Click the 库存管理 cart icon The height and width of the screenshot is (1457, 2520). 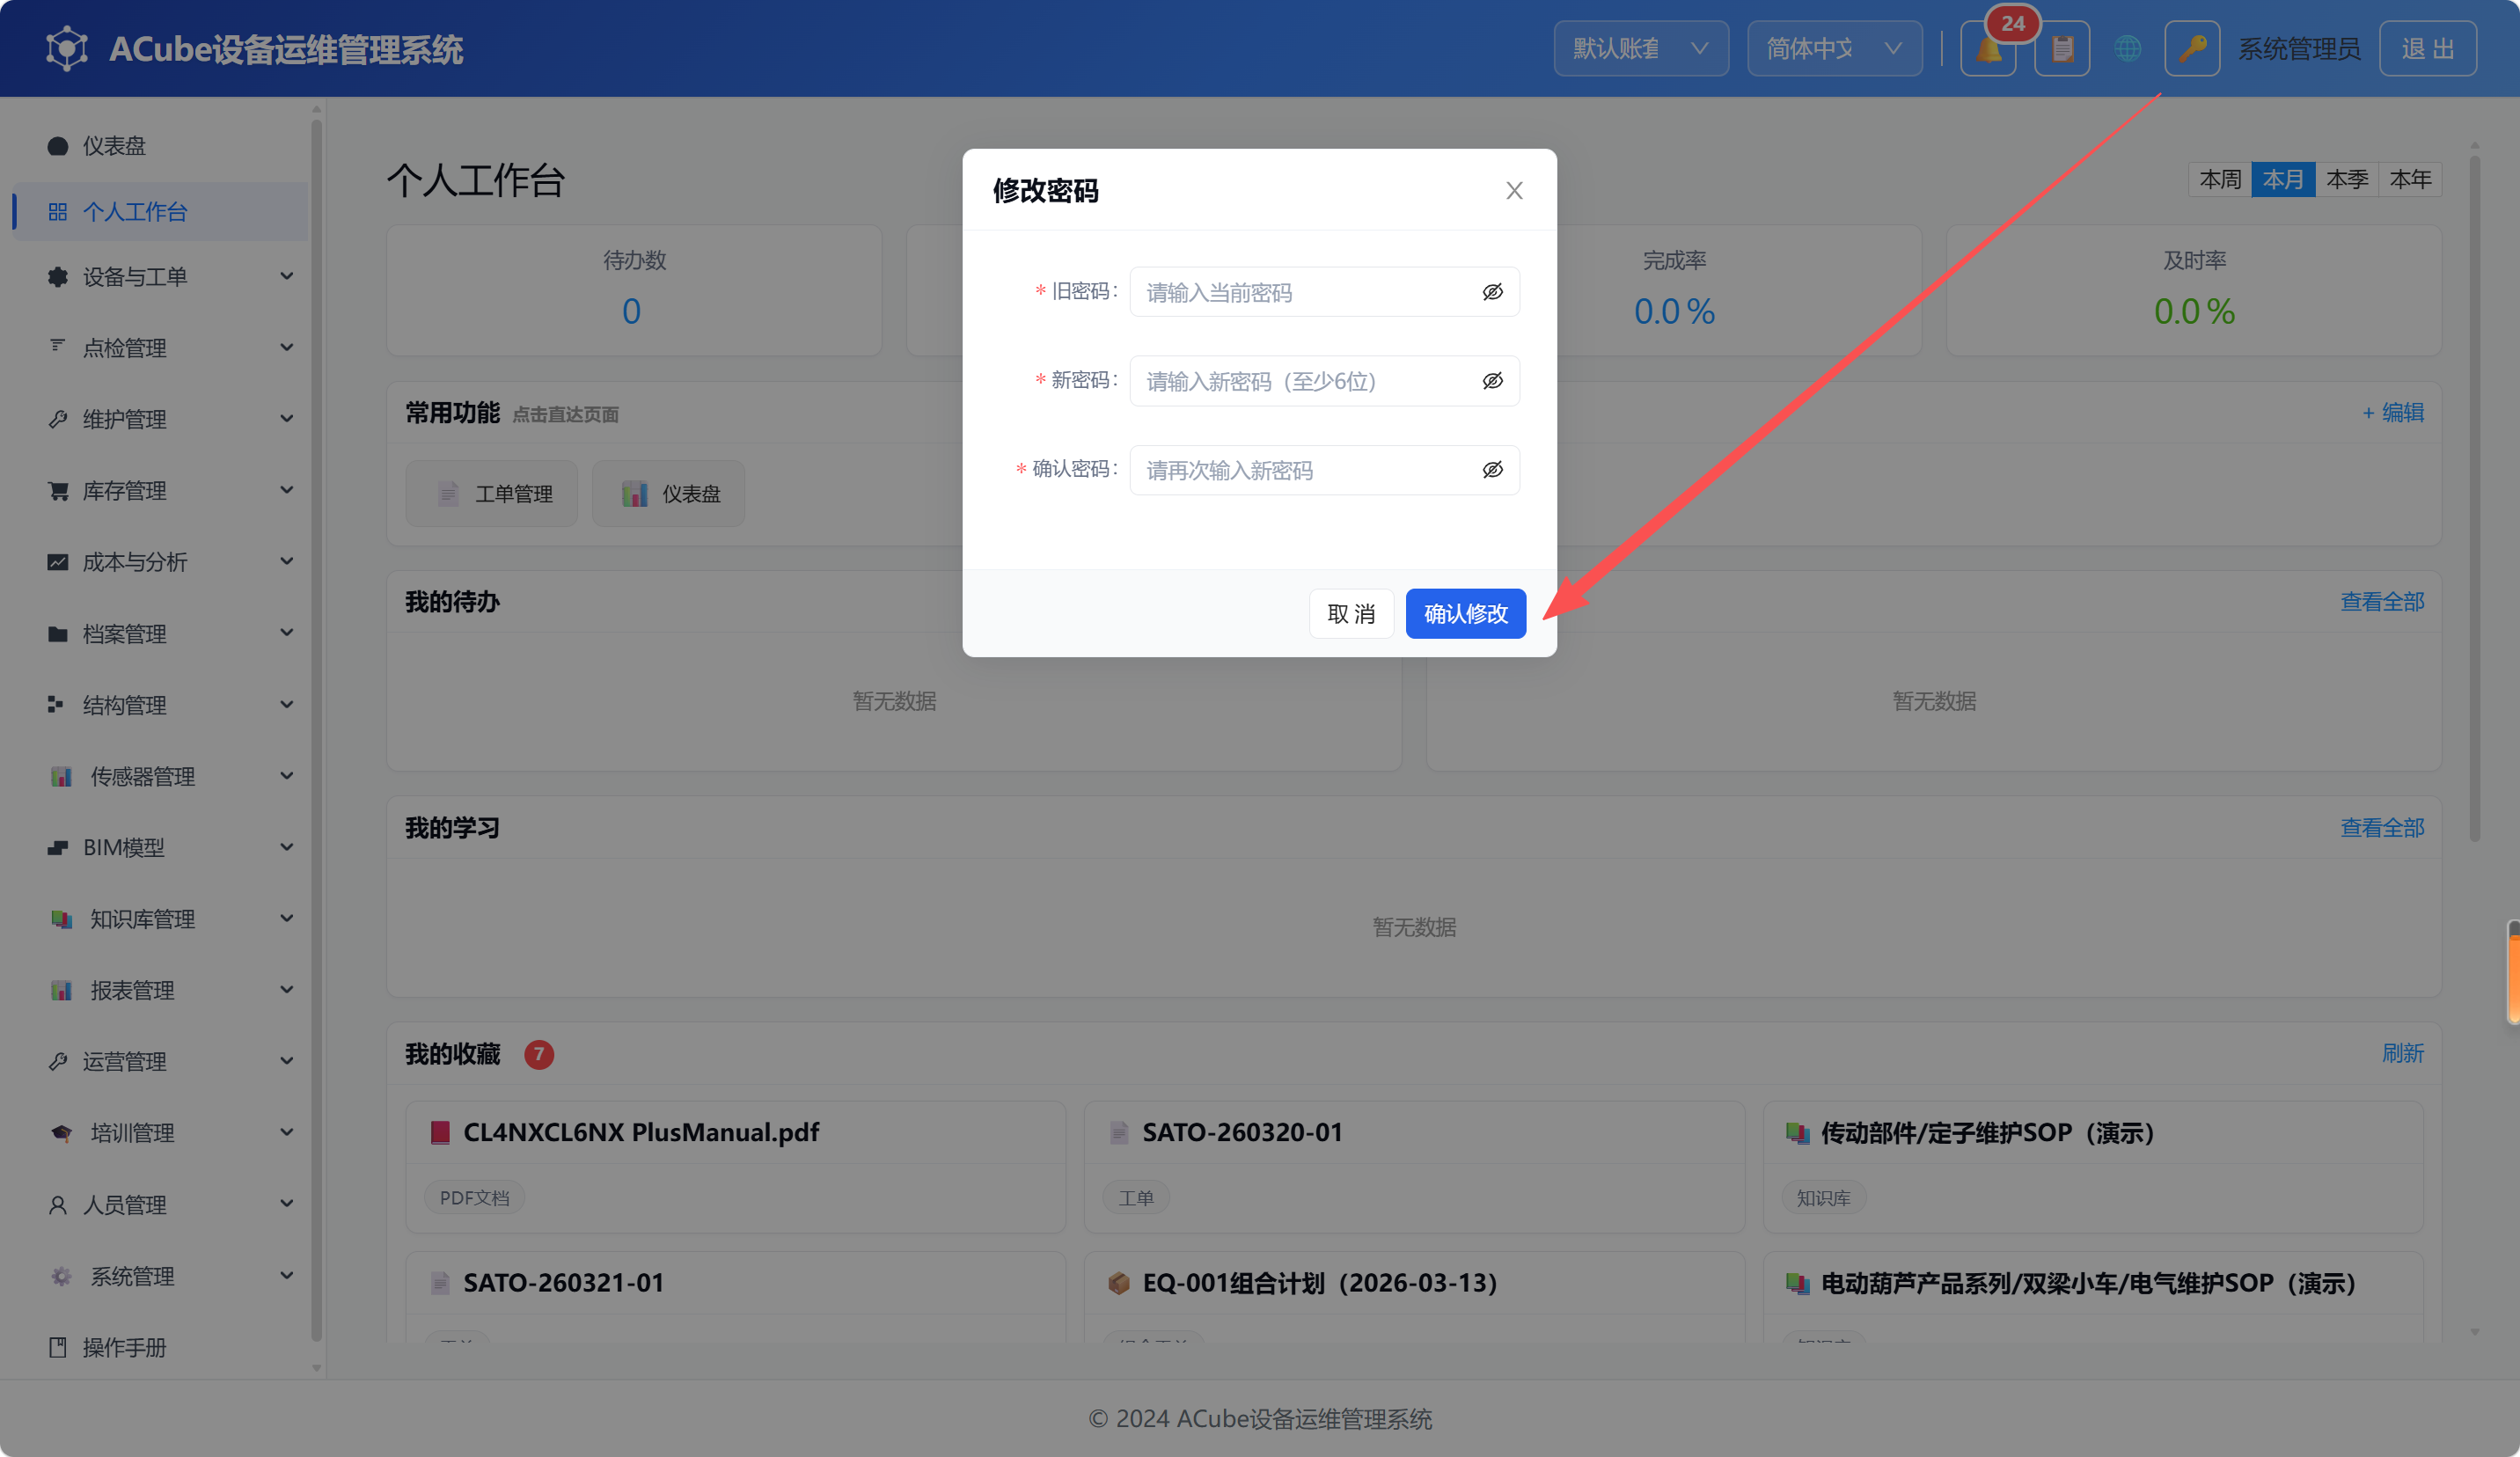pos(58,491)
